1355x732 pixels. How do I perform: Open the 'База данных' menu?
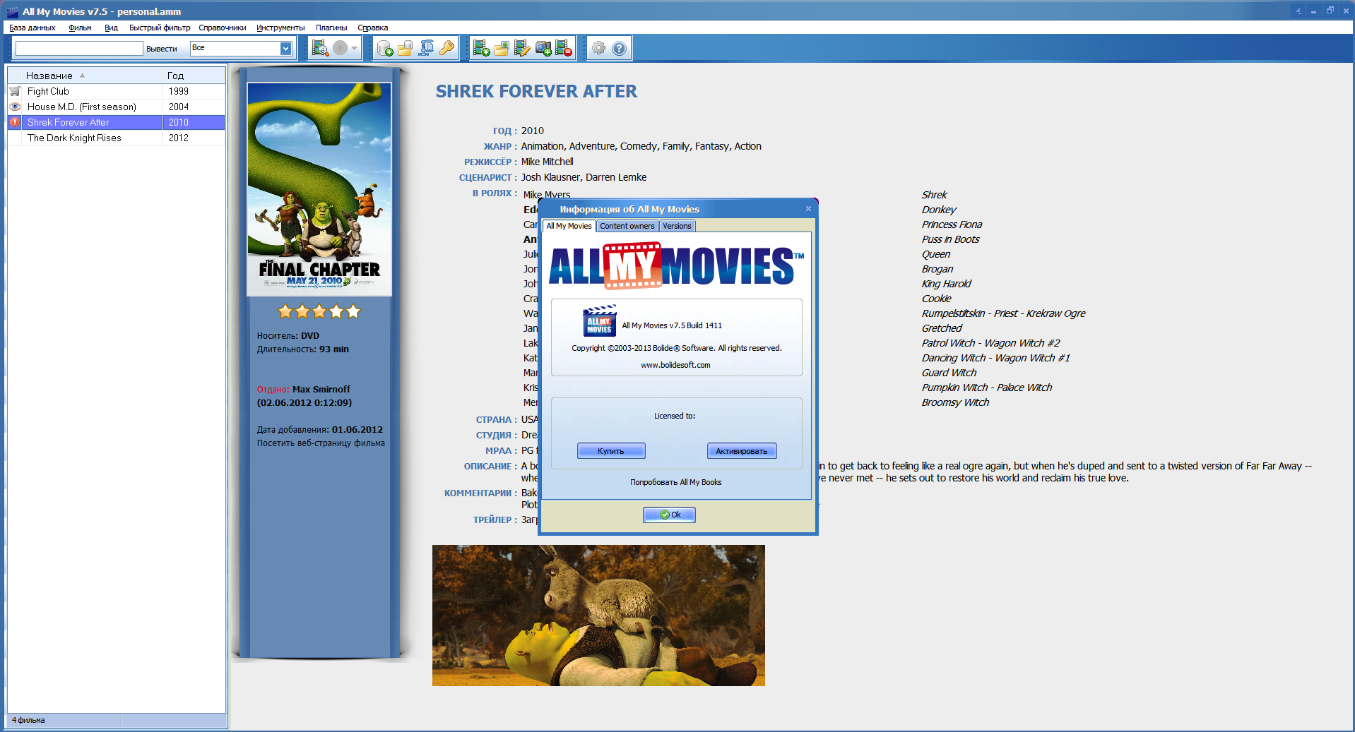(32, 28)
